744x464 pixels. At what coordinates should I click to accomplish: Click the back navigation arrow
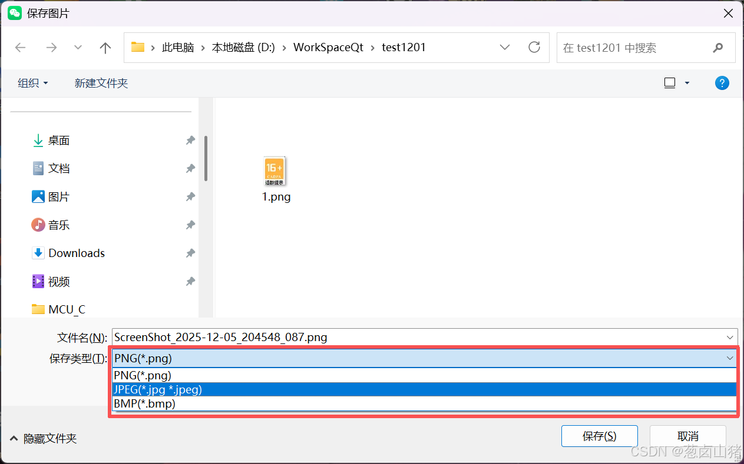tap(21, 47)
